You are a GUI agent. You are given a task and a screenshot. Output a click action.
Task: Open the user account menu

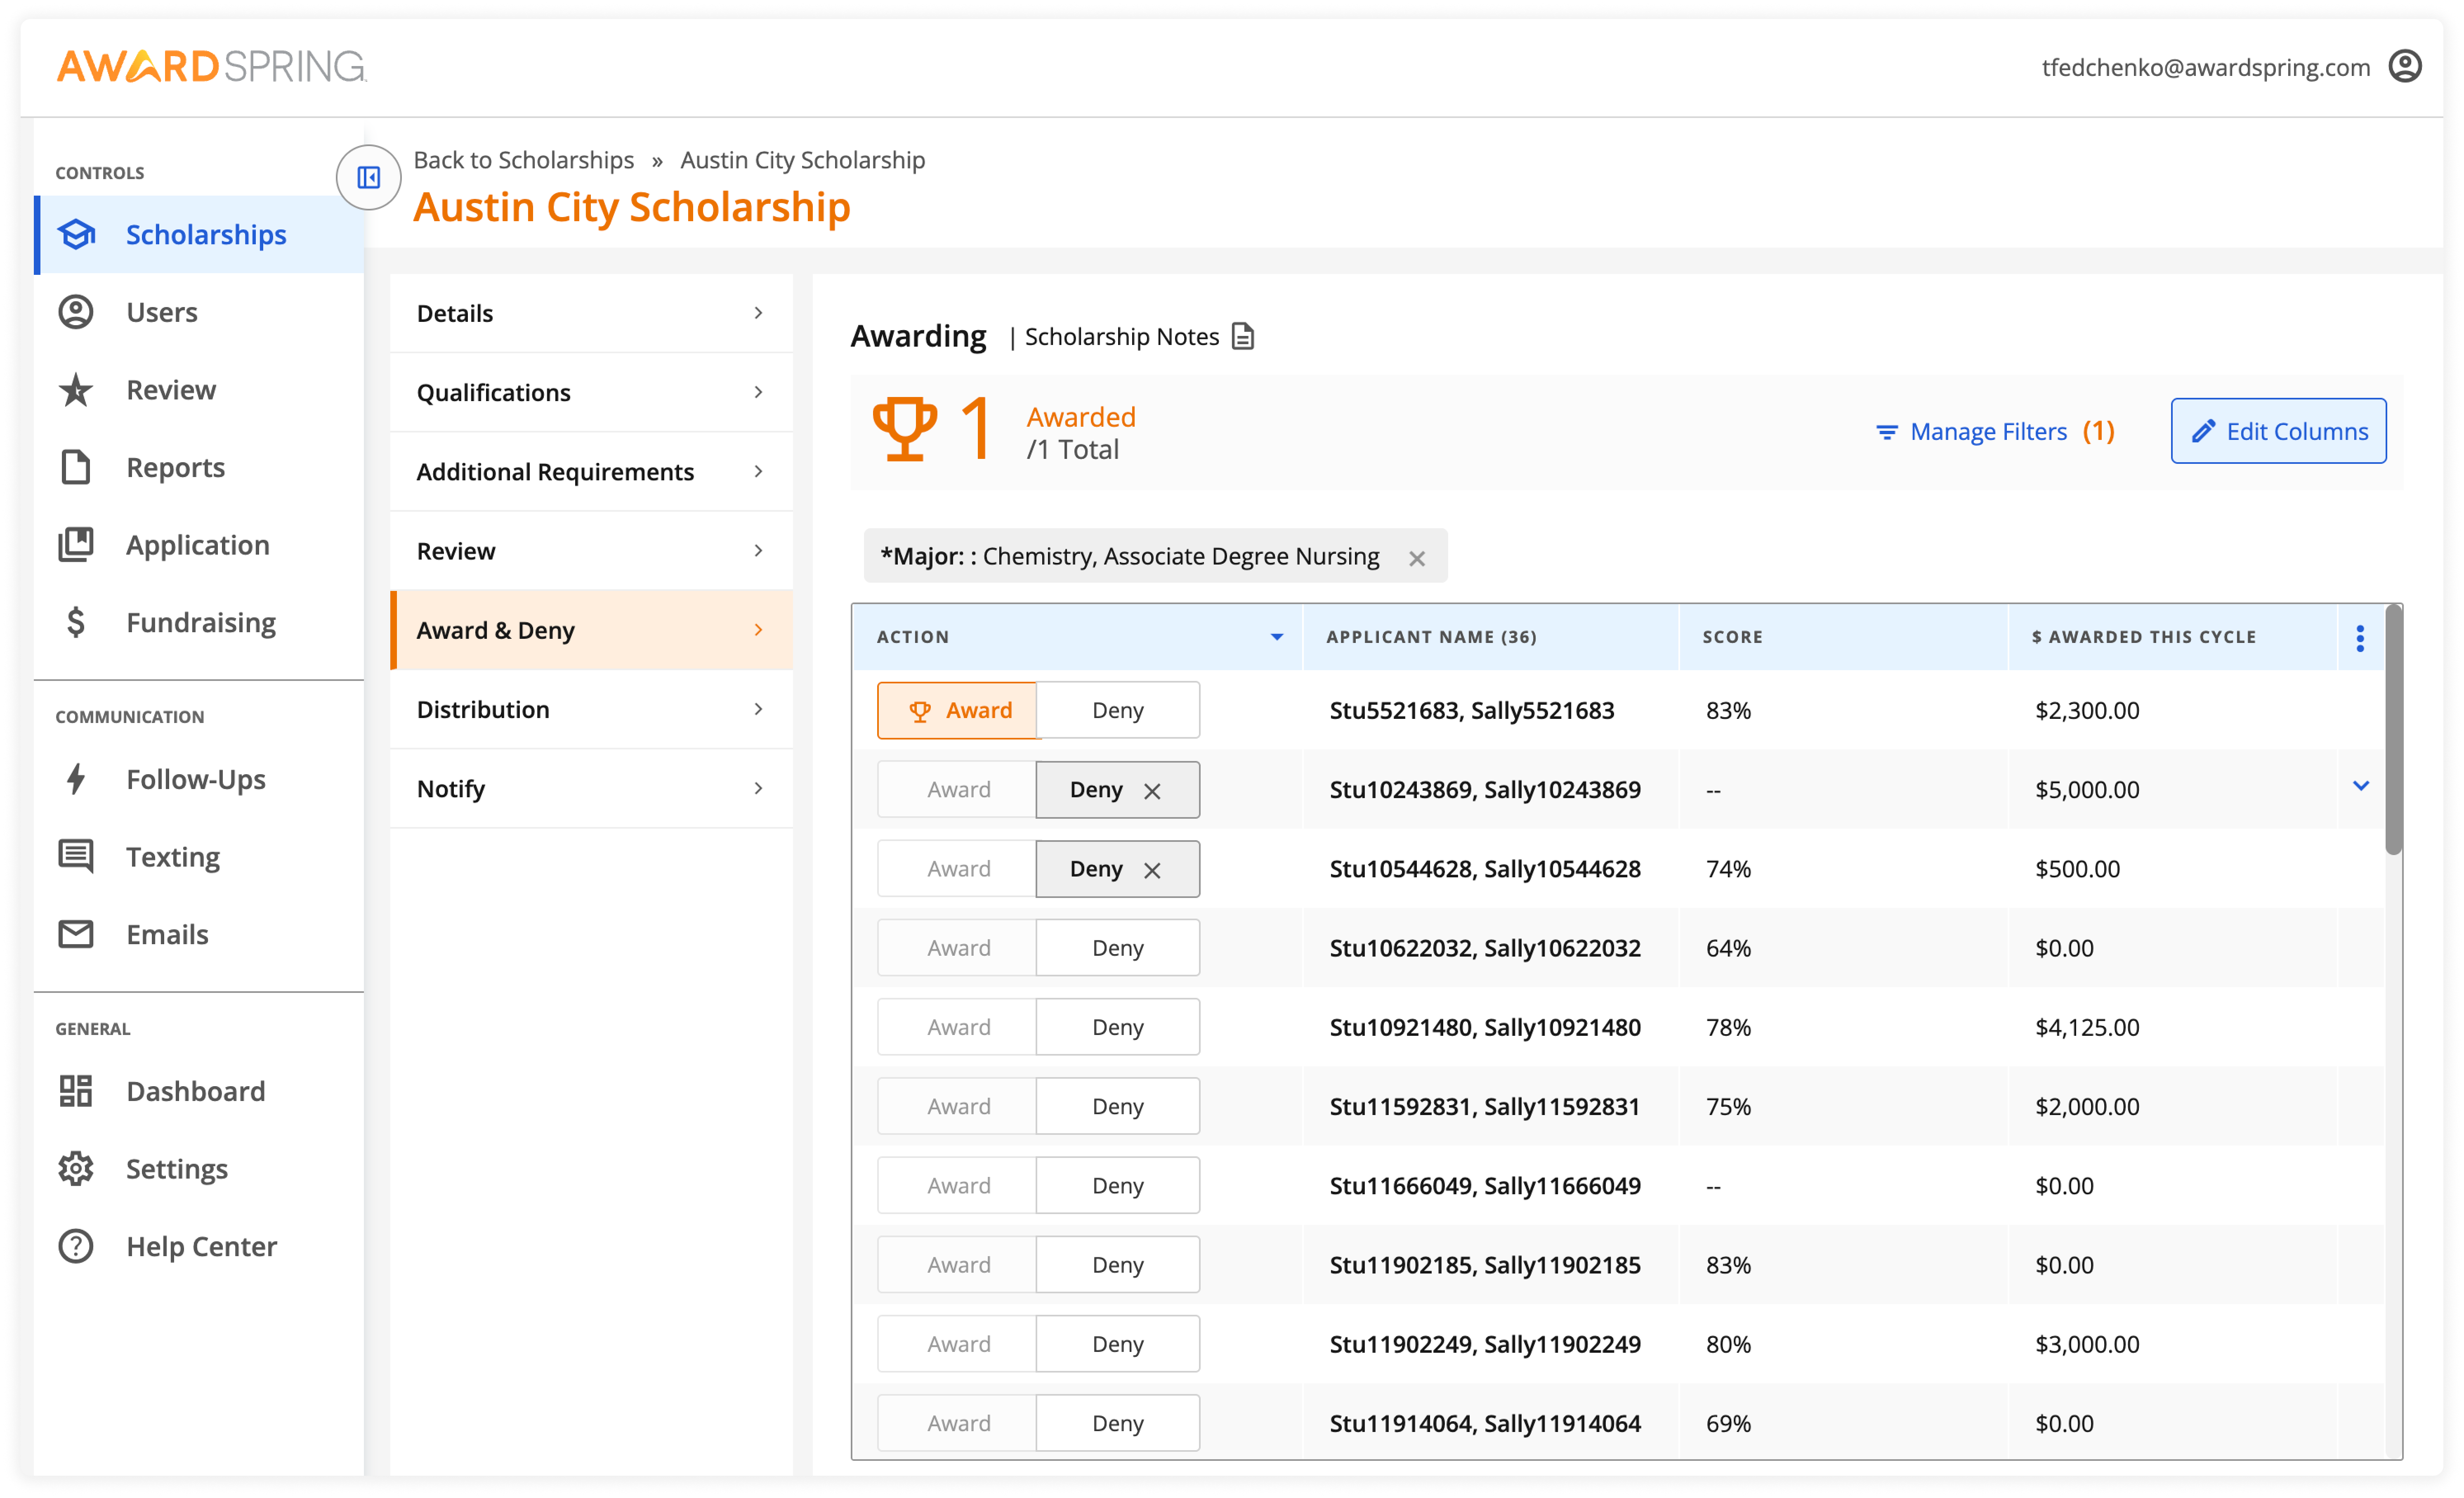2406,65
